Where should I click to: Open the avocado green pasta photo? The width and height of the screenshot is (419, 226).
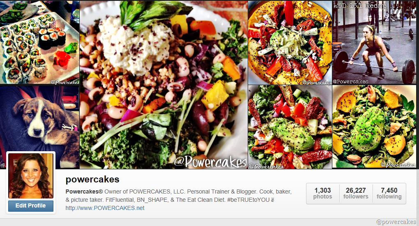(x=374, y=127)
